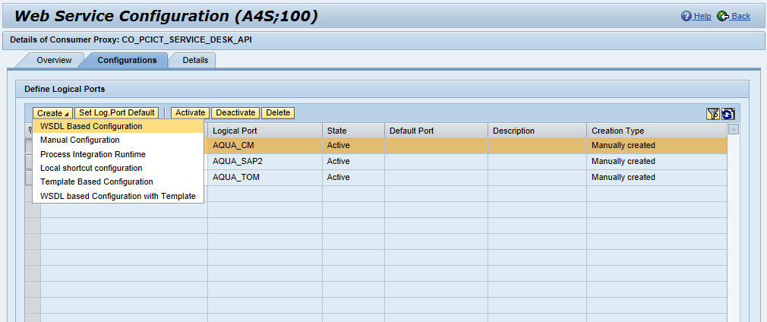Viewport: 767px width, 322px height.
Task: Select Process Integration Runtime option
Action: 93,154
